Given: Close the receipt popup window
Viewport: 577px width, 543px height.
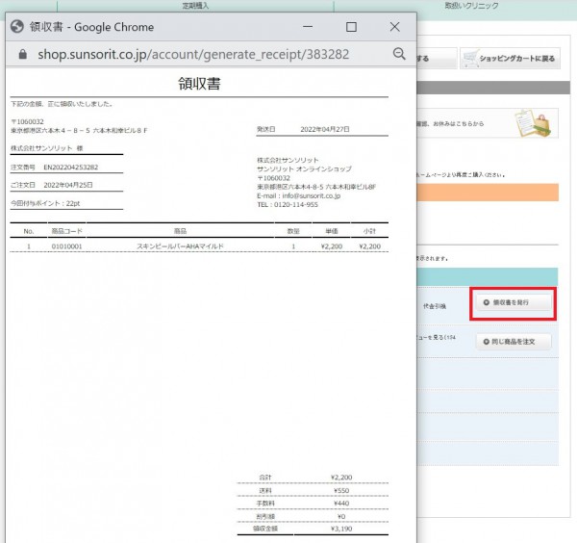Looking at the screenshot, I should [x=394, y=27].
